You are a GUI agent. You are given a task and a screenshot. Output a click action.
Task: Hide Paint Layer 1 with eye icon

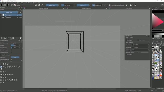[1, 15]
